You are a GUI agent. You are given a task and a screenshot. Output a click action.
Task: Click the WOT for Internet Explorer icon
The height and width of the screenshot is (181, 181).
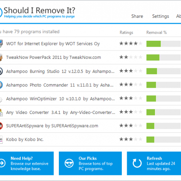pyautogui.click(x=1, y=44)
